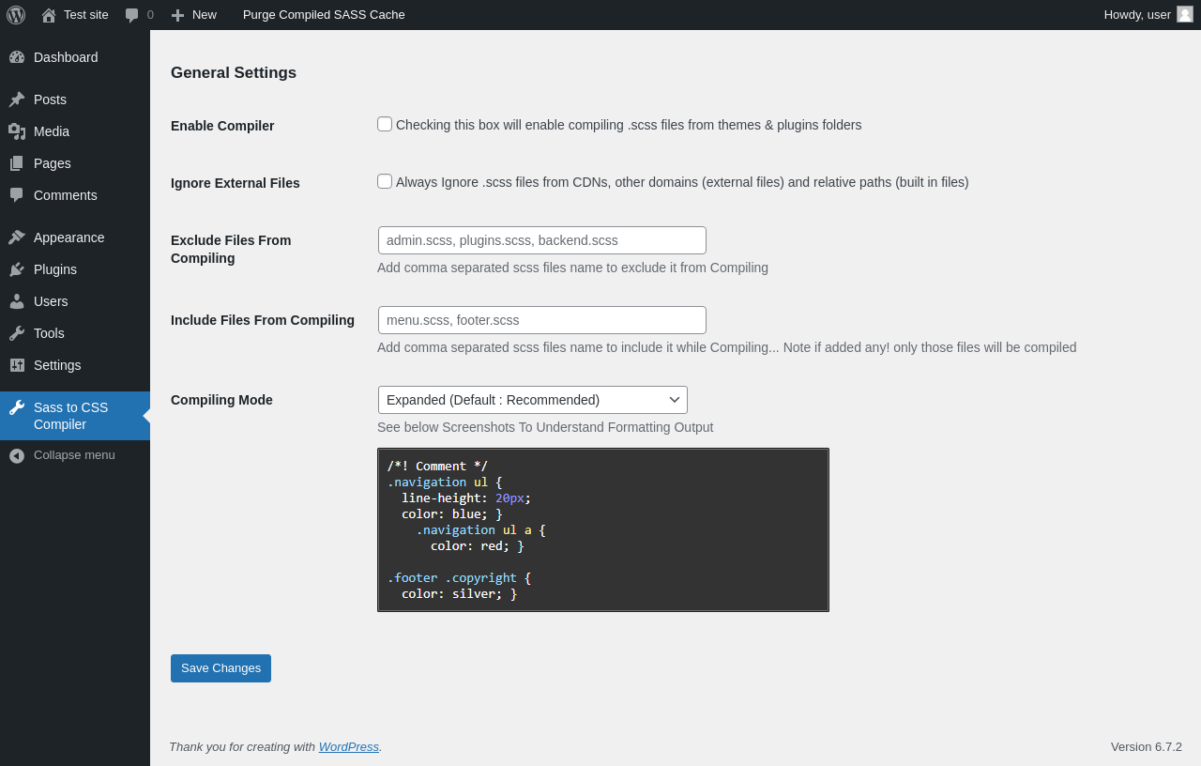Image resolution: width=1201 pixels, height=766 pixels.
Task: Tick the Ignore External Files checkbox
Action: click(385, 181)
